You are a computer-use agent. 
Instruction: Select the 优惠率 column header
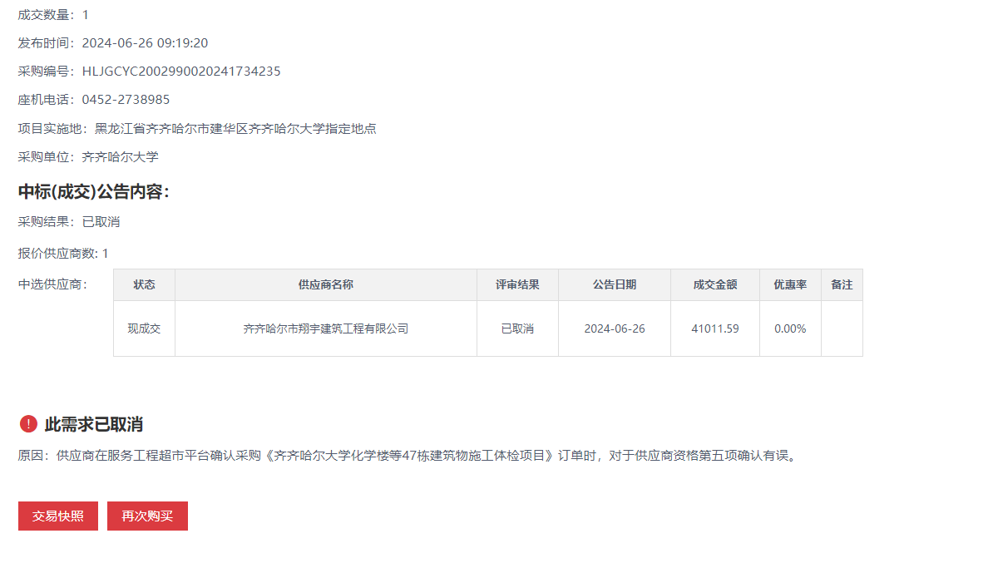[x=790, y=284]
